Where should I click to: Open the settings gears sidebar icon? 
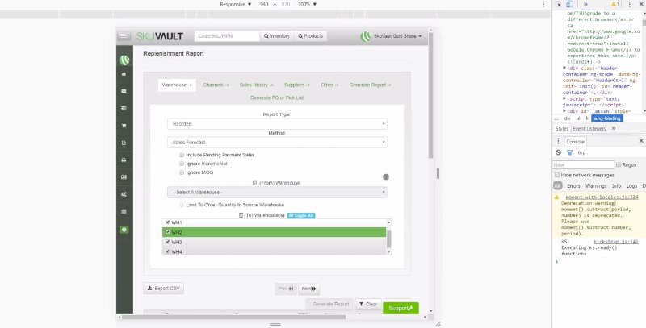tap(124, 194)
